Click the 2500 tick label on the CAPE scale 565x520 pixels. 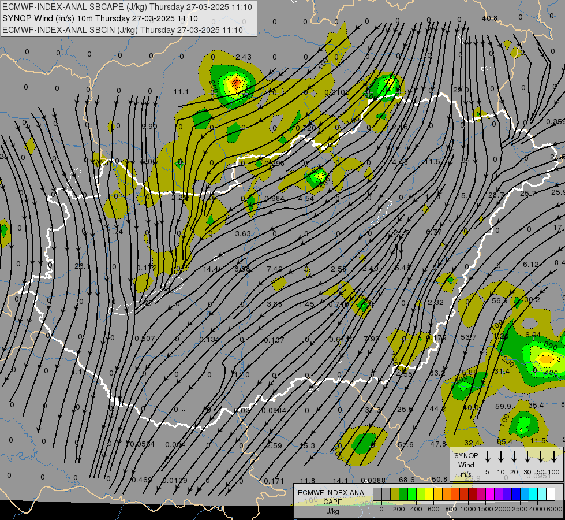(519, 509)
